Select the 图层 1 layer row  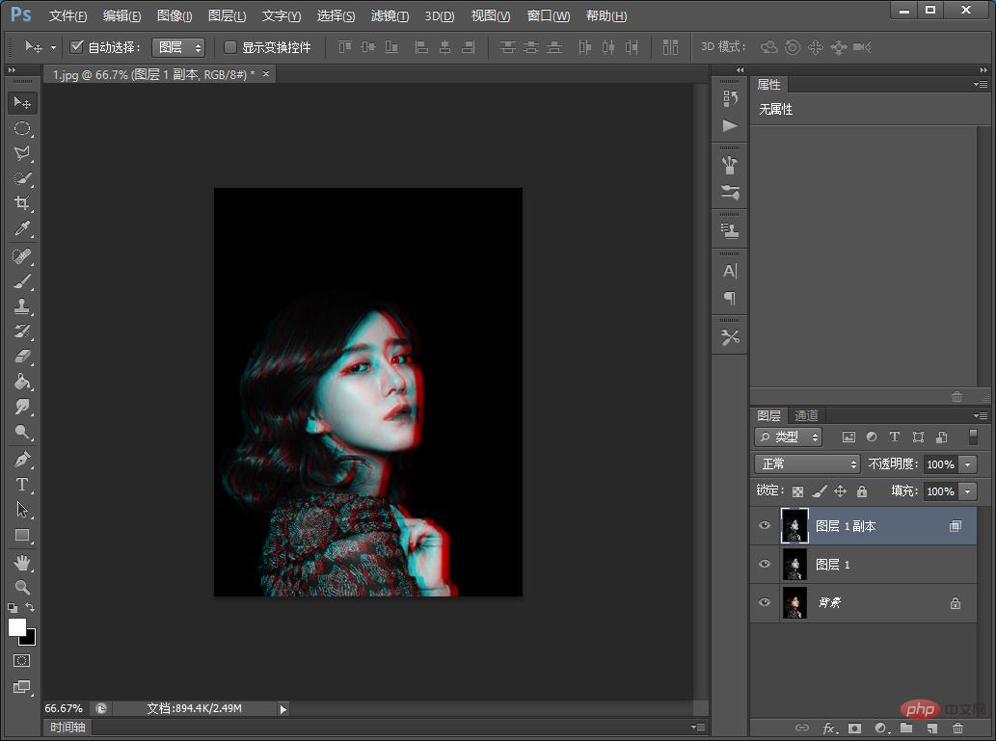[x=868, y=565]
